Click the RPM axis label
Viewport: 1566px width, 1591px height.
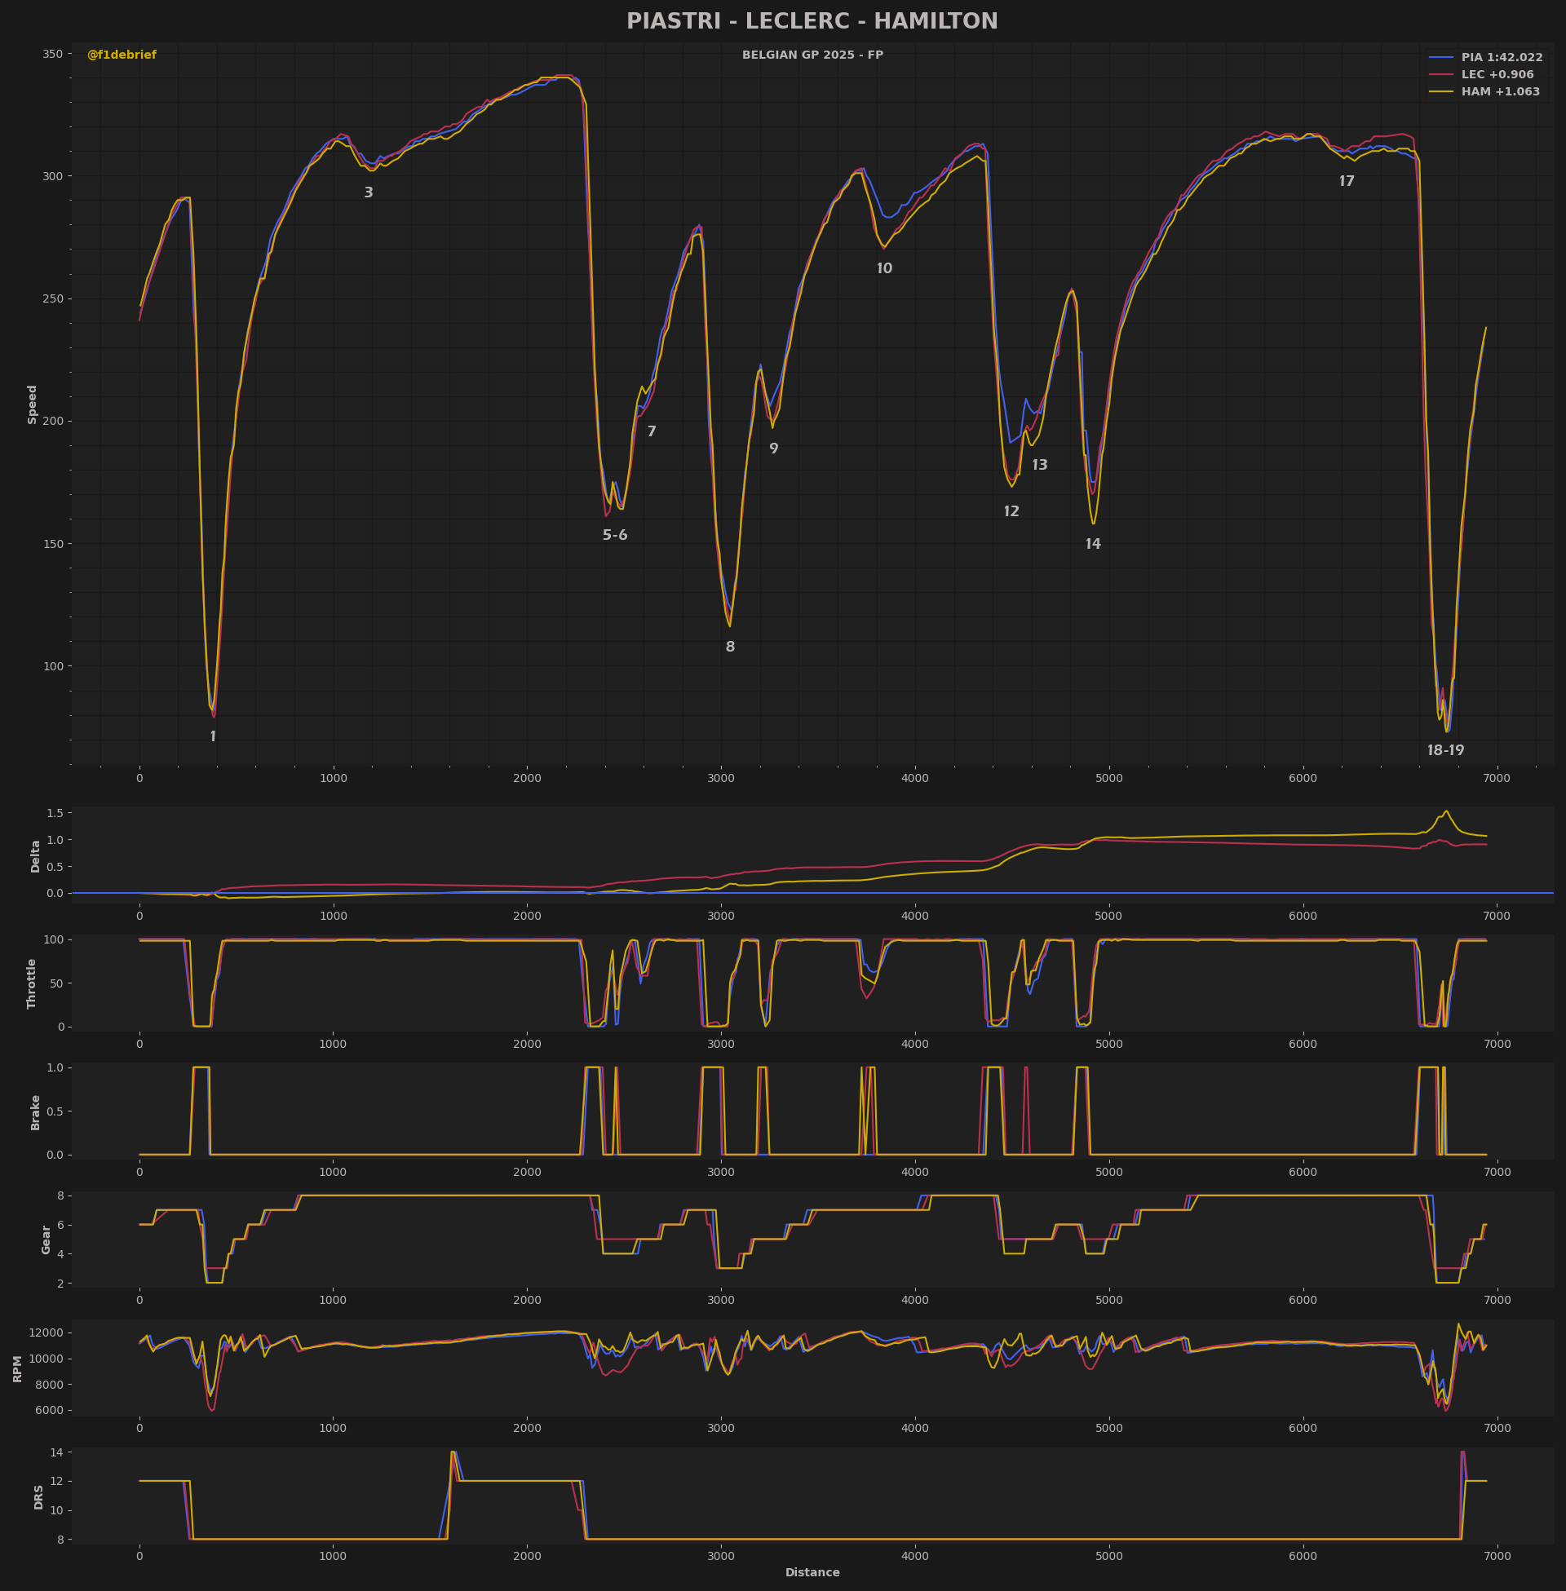coord(17,1369)
